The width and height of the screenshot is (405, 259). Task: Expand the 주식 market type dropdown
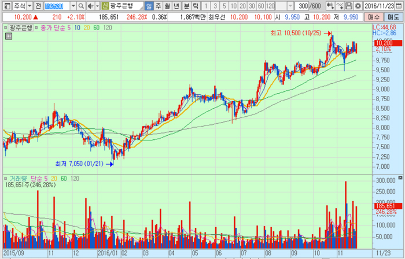(30, 6)
